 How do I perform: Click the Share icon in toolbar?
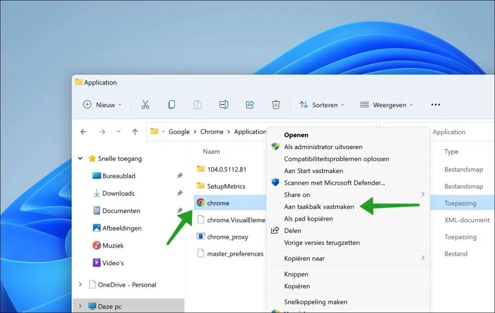point(250,105)
